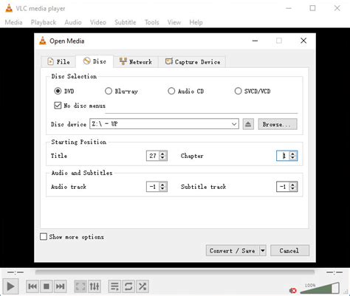Increase the Subtitle track stepper
This screenshot has width=350, height=296.
(292, 185)
